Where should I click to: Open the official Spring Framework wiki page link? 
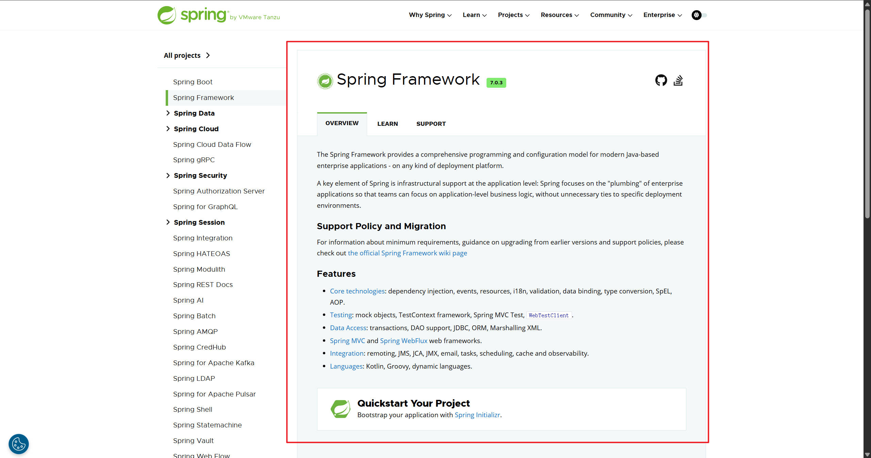coord(407,253)
